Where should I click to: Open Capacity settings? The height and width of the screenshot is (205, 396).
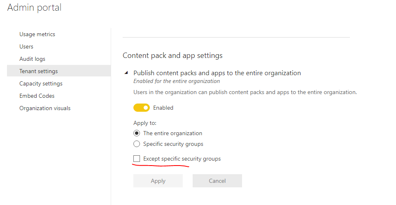tap(41, 84)
